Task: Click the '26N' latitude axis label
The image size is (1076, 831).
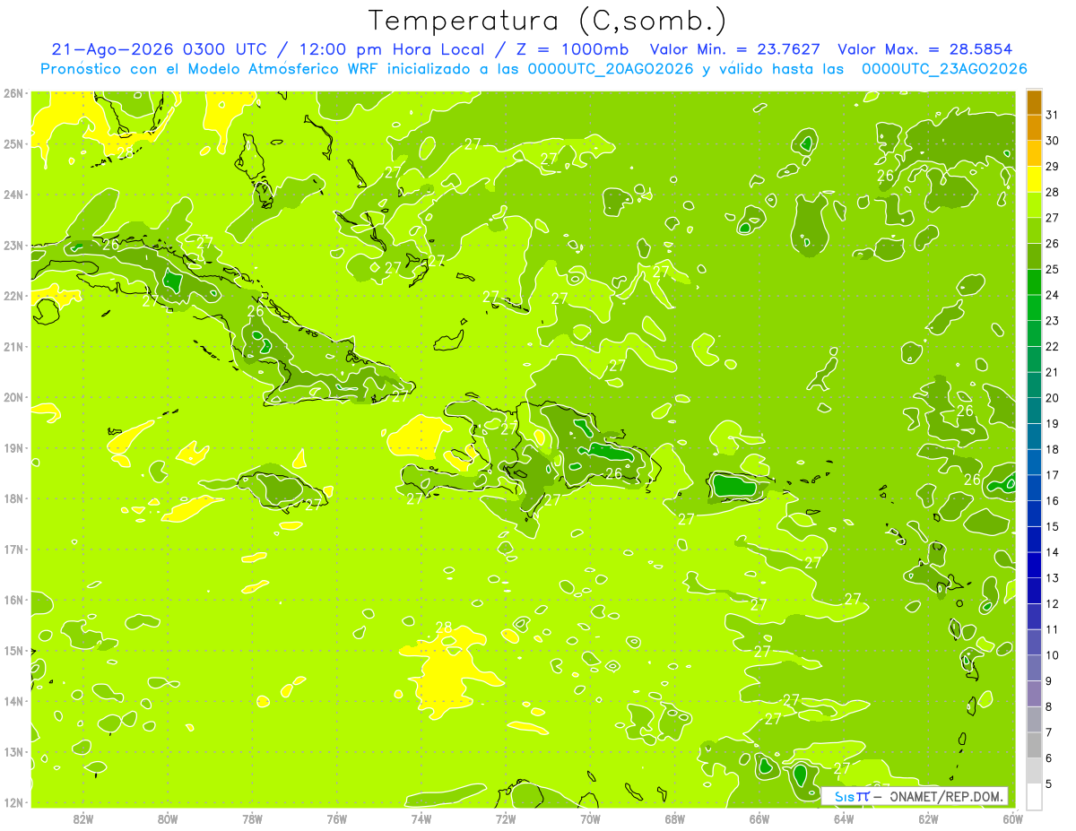Action: point(13,93)
